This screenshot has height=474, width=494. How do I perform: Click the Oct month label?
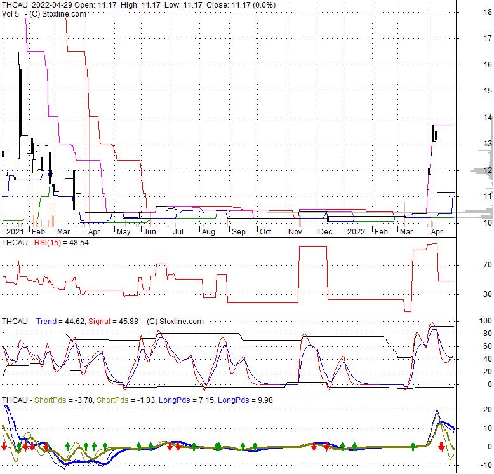[x=265, y=232]
